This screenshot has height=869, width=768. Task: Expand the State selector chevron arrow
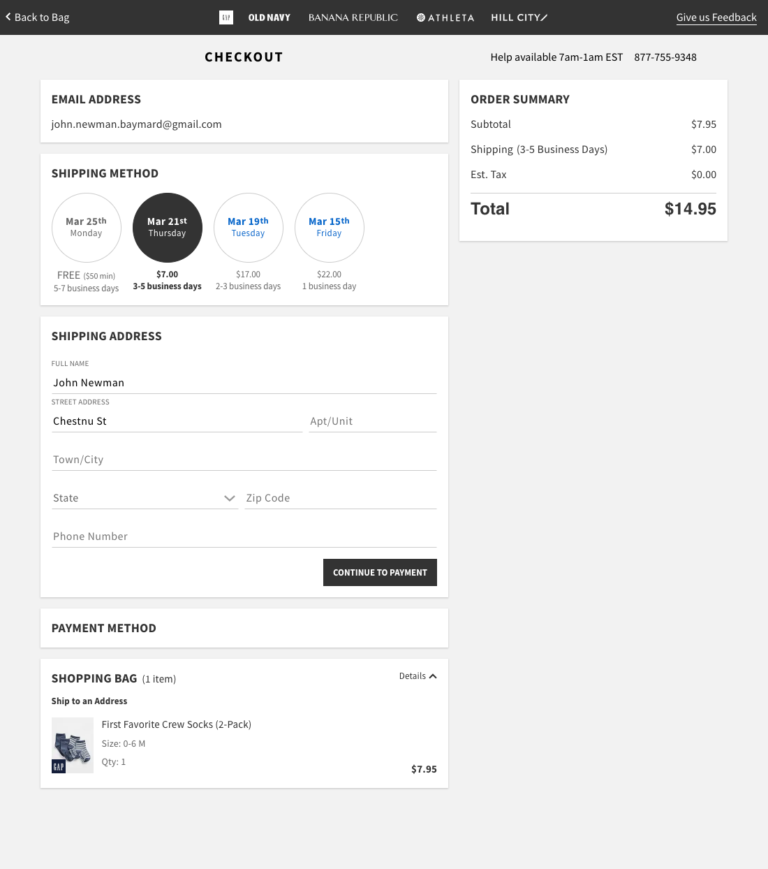230,498
